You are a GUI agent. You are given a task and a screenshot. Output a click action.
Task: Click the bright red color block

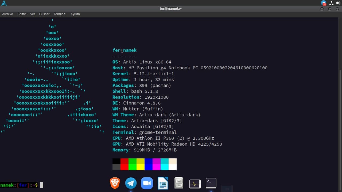pyautogui.click(x=125, y=167)
